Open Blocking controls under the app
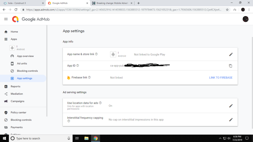The height and width of the screenshot is (142, 253). coord(27,71)
